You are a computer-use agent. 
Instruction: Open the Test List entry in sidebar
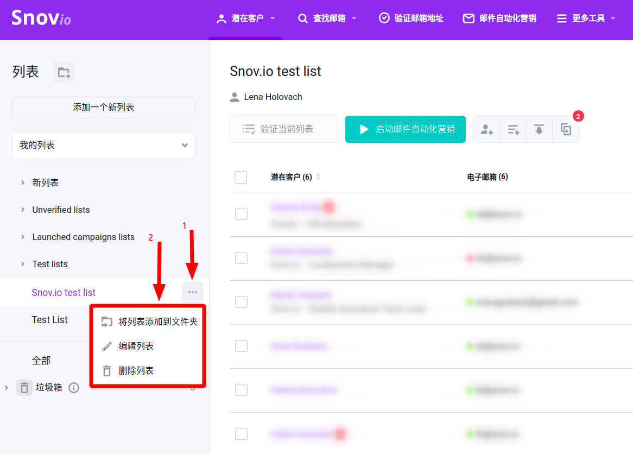click(x=49, y=320)
